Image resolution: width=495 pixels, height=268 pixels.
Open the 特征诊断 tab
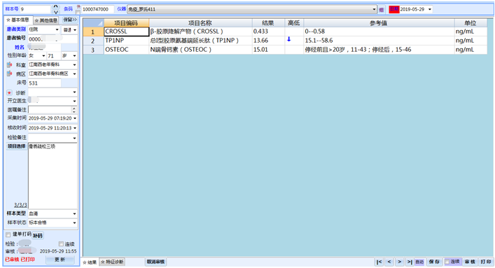click(112, 262)
